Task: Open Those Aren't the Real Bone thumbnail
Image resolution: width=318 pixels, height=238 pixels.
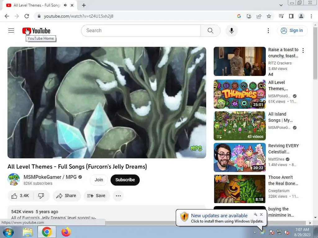Action: (240, 189)
